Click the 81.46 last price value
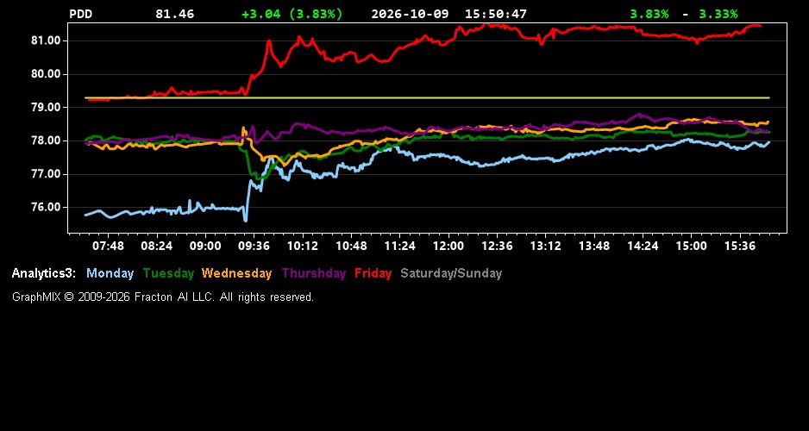The width and height of the screenshot is (809, 431). pos(175,15)
